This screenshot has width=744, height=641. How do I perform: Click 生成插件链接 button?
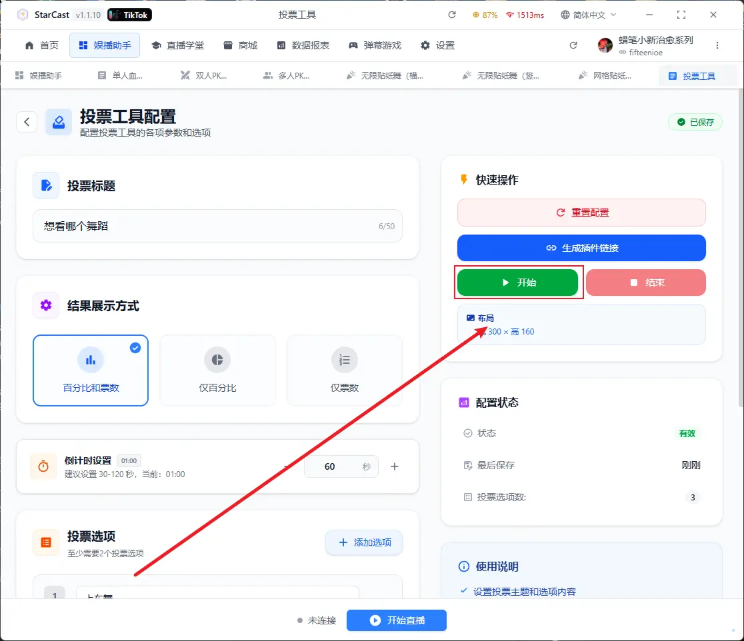581,248
